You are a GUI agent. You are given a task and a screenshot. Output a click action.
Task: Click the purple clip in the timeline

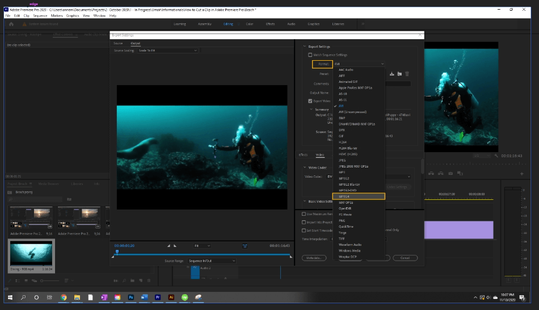458,230
